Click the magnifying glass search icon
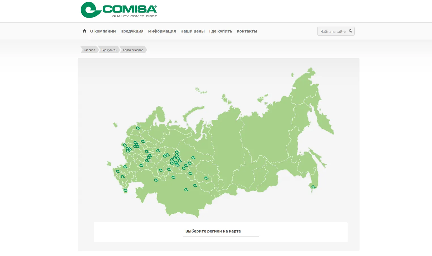 (x=350, y=31)
